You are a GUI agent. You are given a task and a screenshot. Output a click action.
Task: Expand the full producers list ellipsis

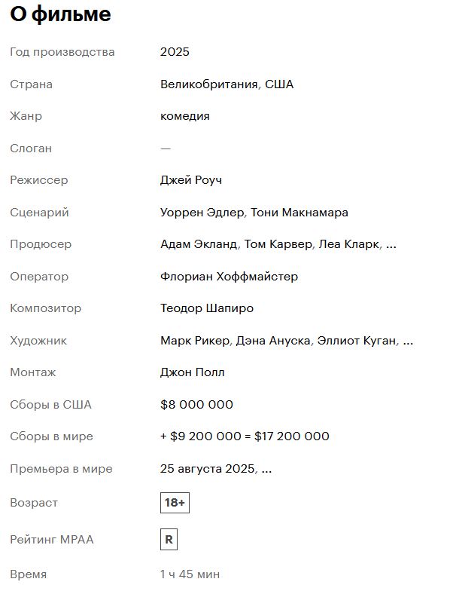[391, 245]
